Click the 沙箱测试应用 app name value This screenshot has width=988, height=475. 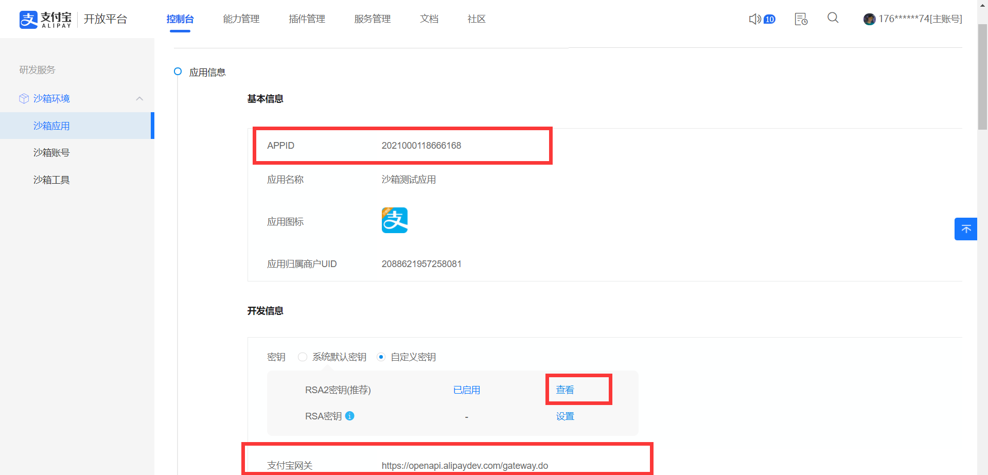point(409,180)
